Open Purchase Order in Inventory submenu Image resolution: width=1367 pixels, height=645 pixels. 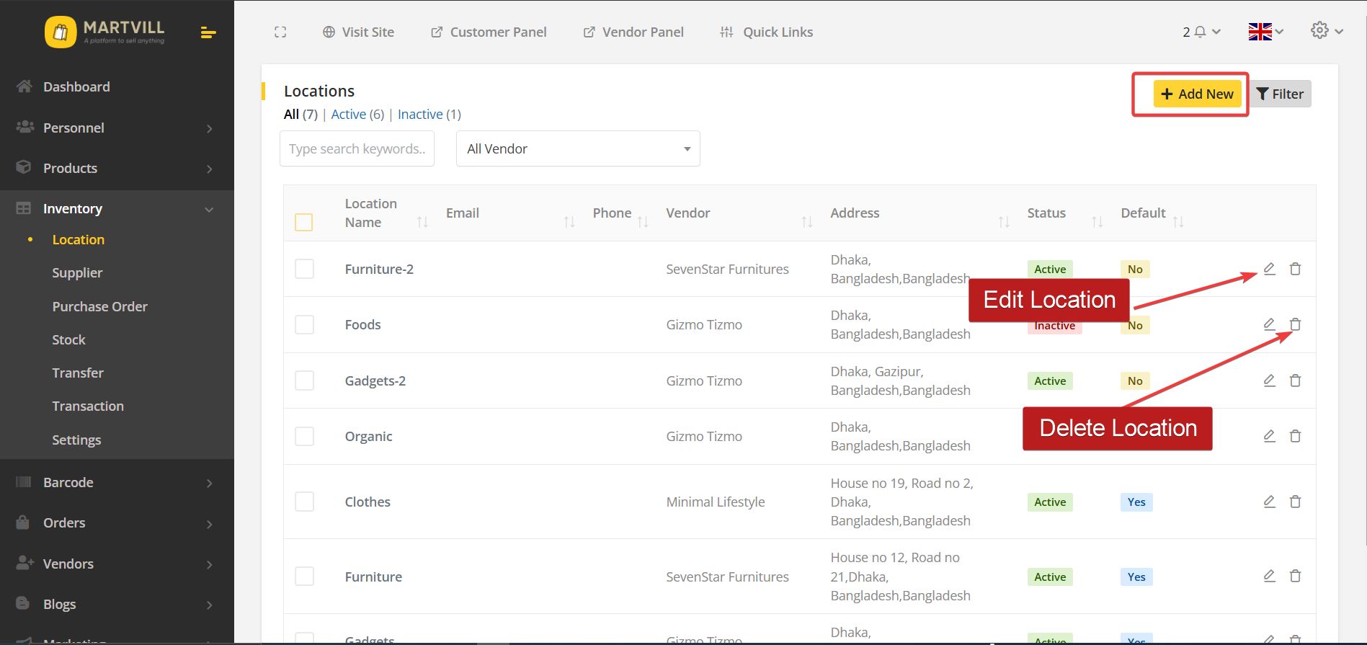[x=99, y=307]
